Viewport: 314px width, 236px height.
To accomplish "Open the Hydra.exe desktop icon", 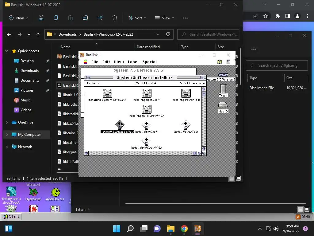I will click(33, 195).
